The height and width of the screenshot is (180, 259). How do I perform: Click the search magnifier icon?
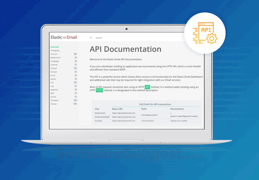tap(91, 38)
